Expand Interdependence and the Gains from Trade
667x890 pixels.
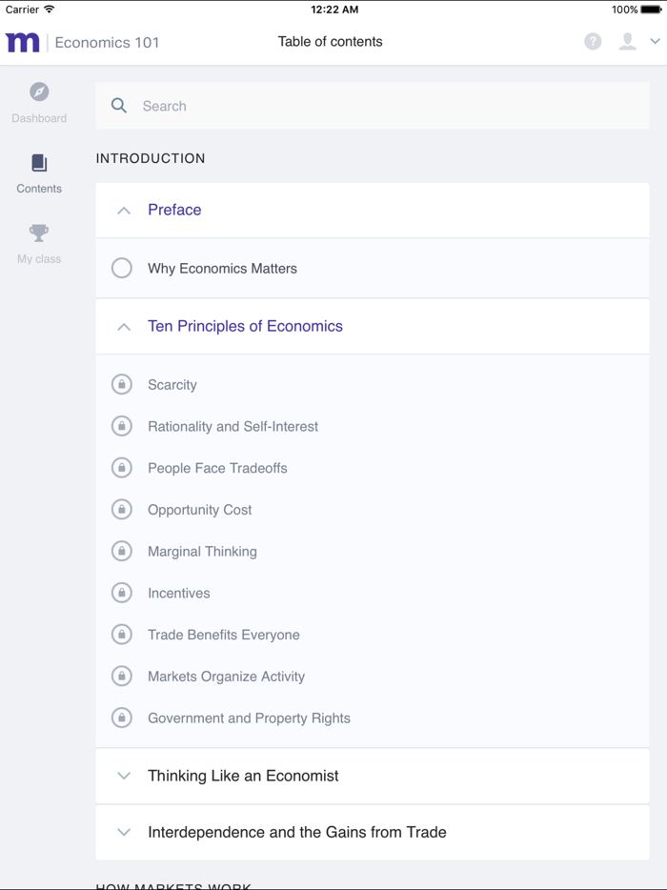pos(124,832)
